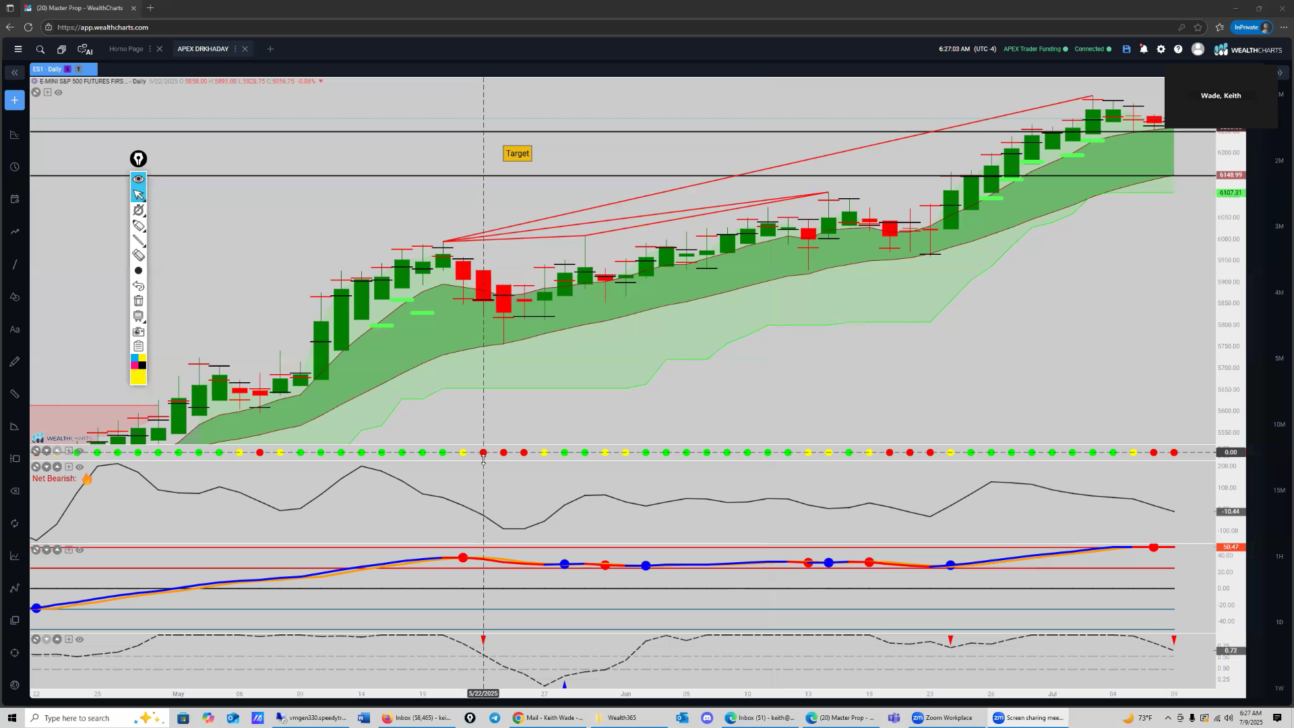Expand the main chart indicator plus box

(x=47, y=92)
